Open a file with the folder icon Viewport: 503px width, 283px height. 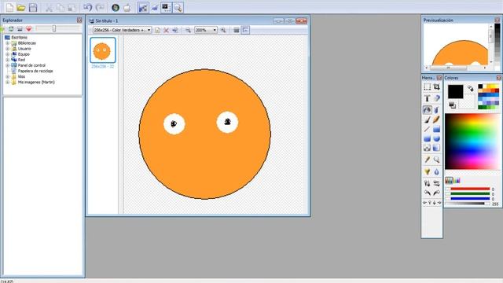(x=21, y=7)
